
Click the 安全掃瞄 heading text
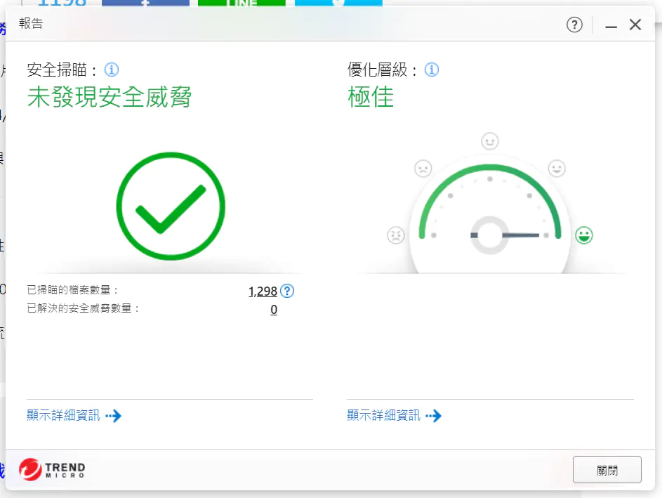[62, 70]
